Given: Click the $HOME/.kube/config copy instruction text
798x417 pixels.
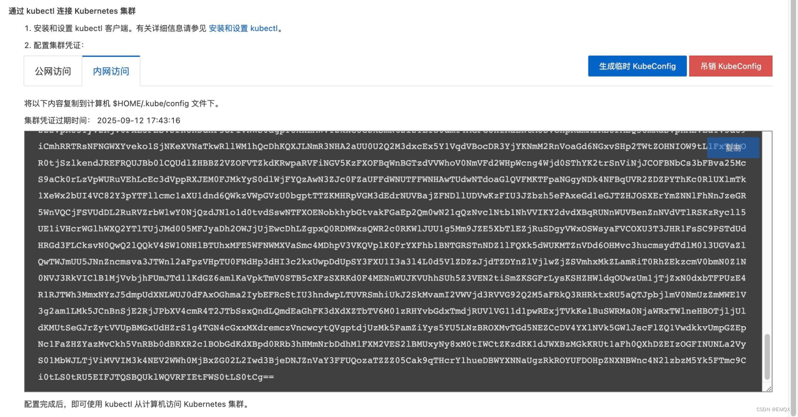Looking at the screenshot, I should coord(123,103).
